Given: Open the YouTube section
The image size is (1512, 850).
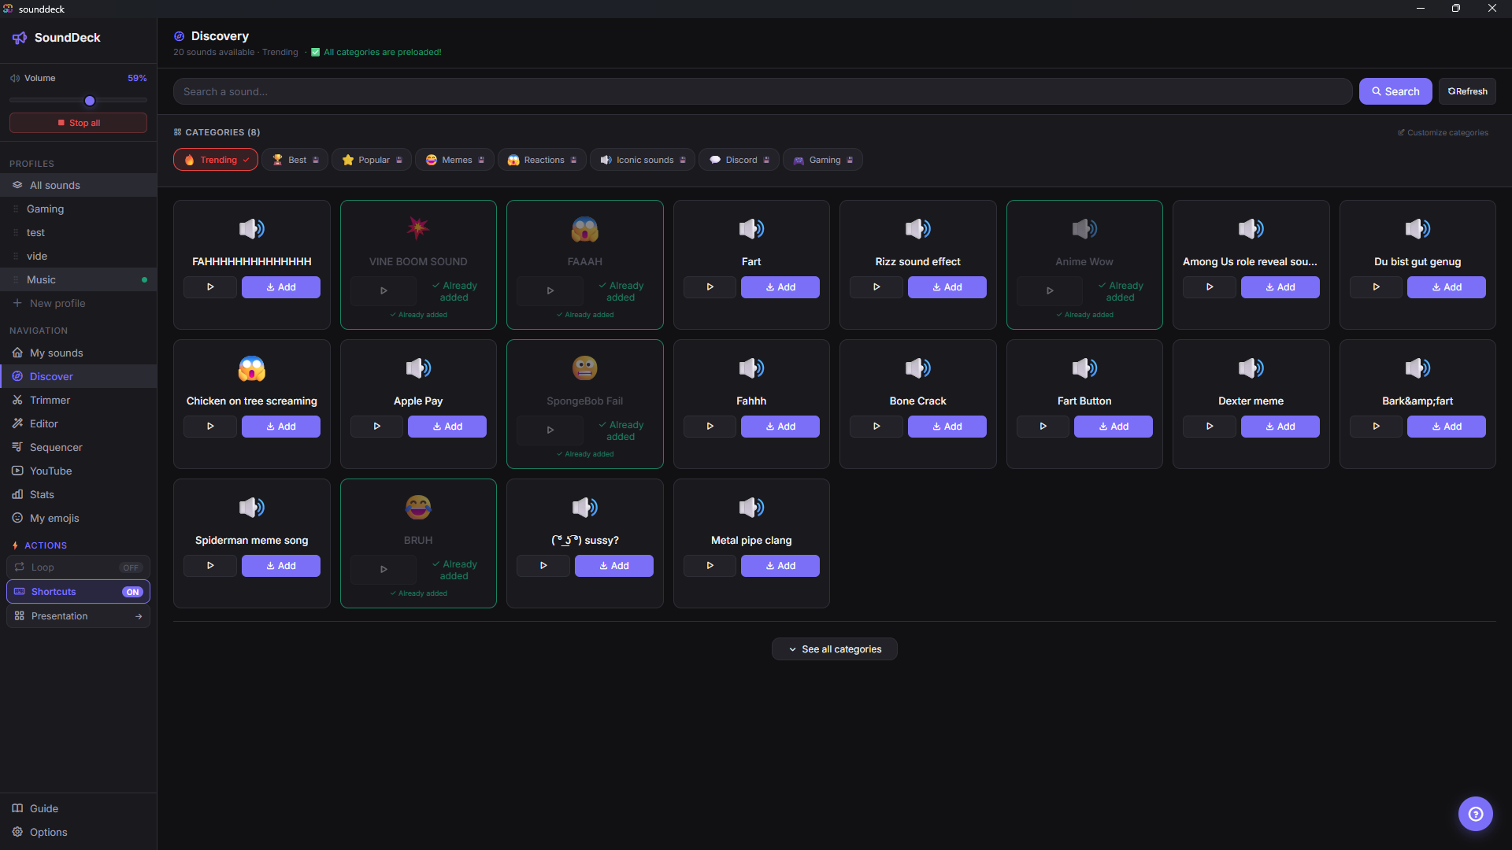Looking at the screenshot, I should point(78,471).
